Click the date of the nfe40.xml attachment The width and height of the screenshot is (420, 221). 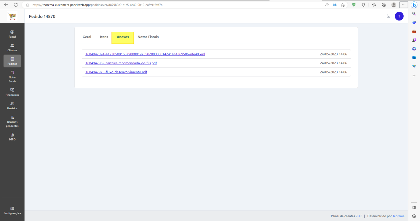click(x=333, y=54)
